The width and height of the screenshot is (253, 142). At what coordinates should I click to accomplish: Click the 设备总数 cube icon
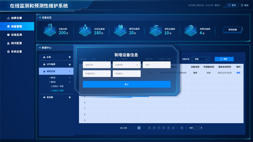pyautogui.click(x=50, y=30)
